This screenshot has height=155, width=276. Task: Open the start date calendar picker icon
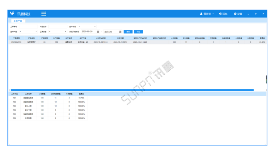[98, 32]
